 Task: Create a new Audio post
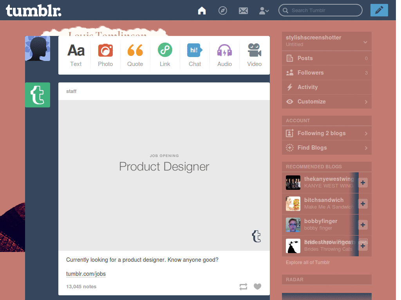(224, 55)
